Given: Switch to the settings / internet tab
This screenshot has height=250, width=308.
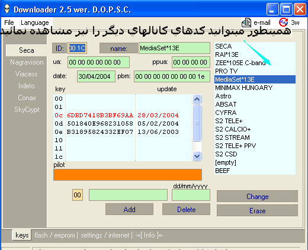Looking at the screenshot, I should pyautogui.click(x=105, y=235).
